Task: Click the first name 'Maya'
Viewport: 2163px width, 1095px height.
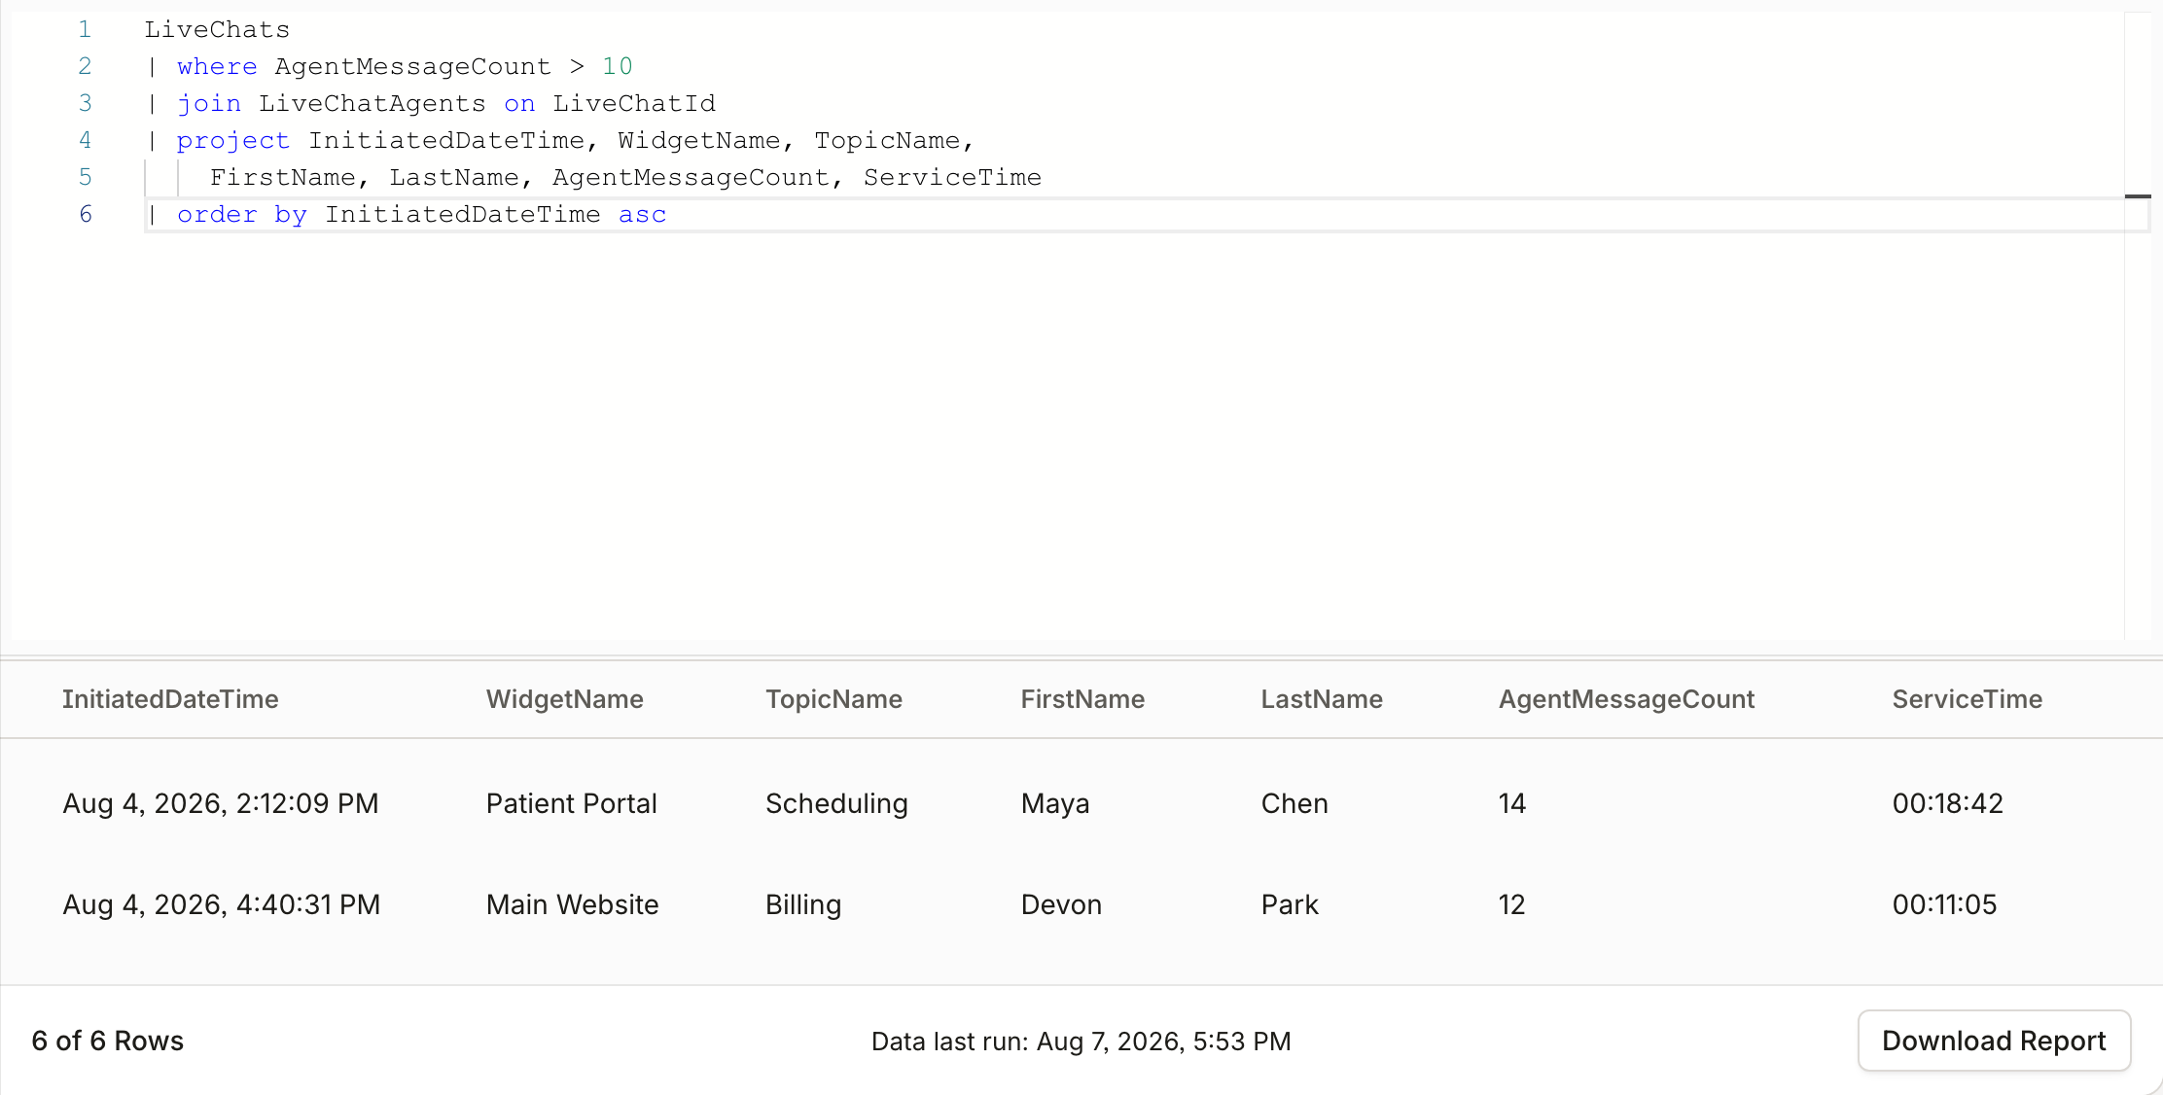Action: (1055, 803)
